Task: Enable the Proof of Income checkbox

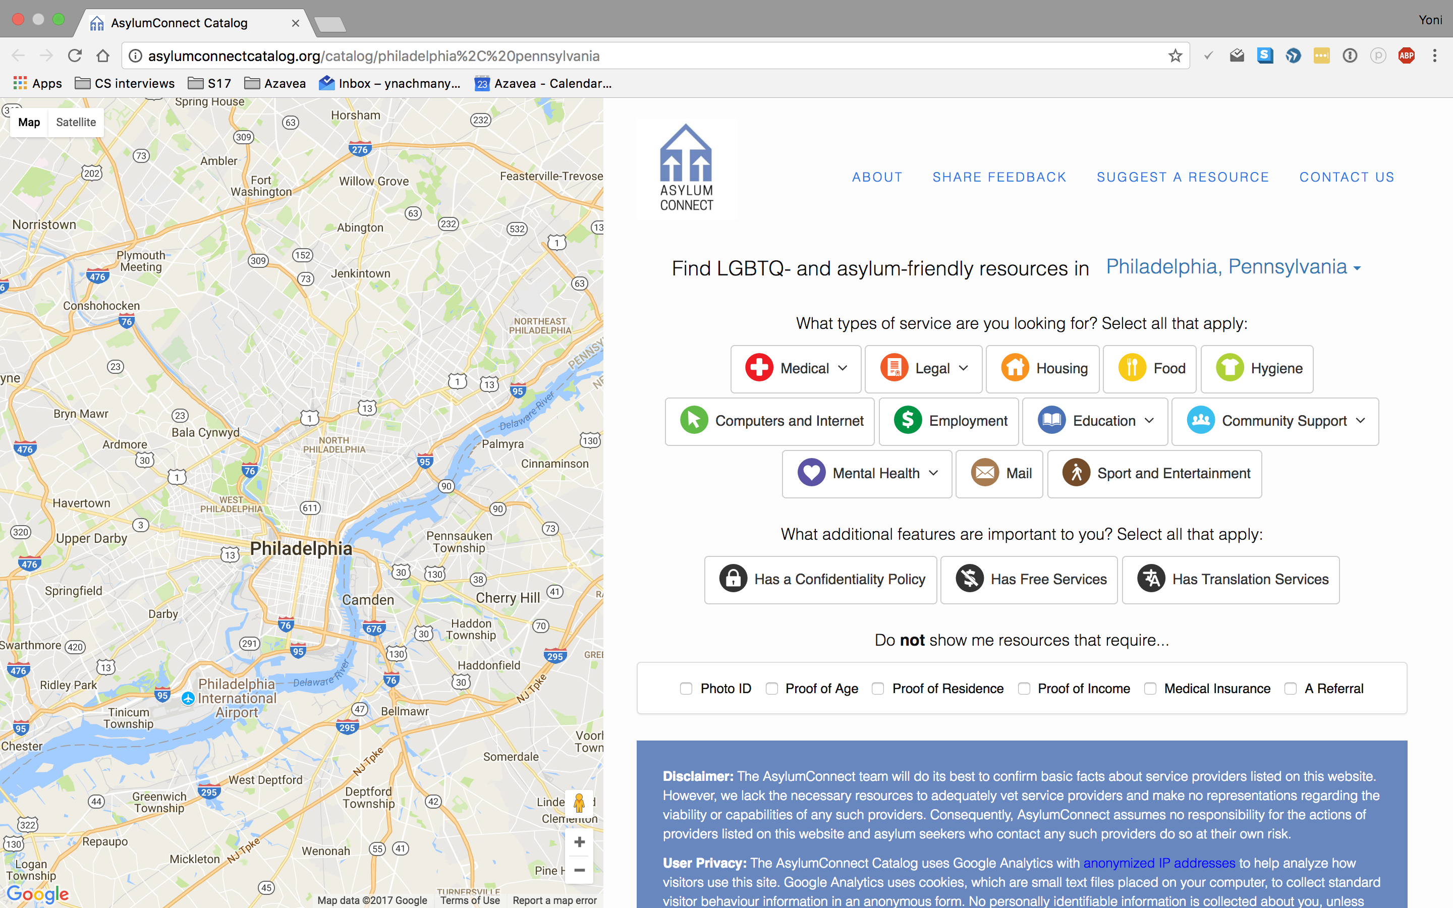Action: pyautogui.click(x=1024, y=688)
